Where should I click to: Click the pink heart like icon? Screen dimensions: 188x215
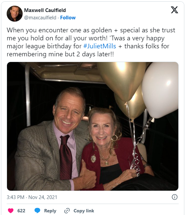11,211
